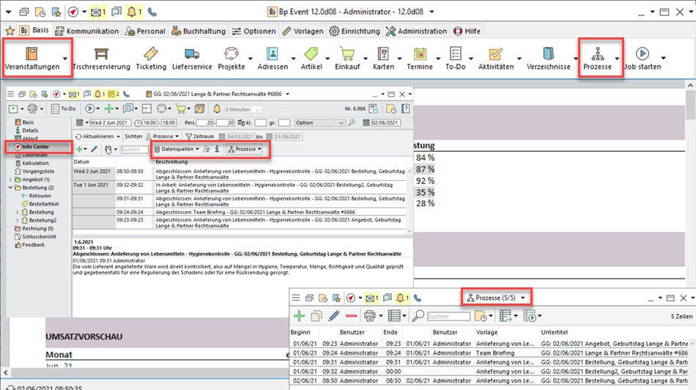The height and width of the screenshot is (390, 696).
Task: Click the Suchen field in the Prozesse window
Action: (448, 317)
